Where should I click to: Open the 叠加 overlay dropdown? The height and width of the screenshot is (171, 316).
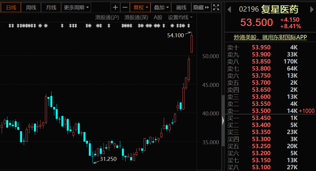point(162,7)
